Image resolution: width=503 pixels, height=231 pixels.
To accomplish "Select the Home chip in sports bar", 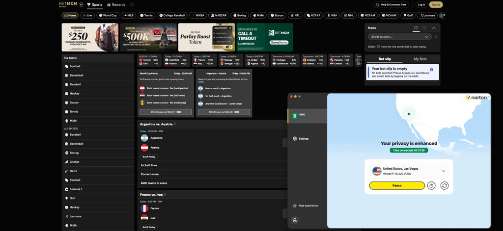I will (70, 15).
